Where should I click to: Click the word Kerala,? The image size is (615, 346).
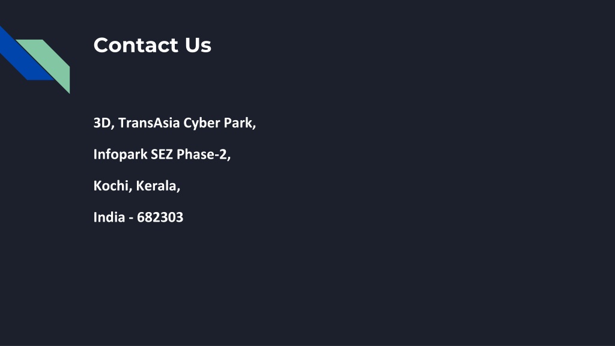point(158,186)
